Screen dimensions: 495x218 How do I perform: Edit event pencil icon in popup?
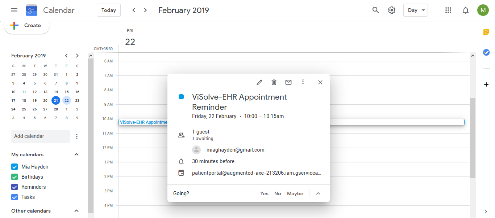tap(259, 82)
